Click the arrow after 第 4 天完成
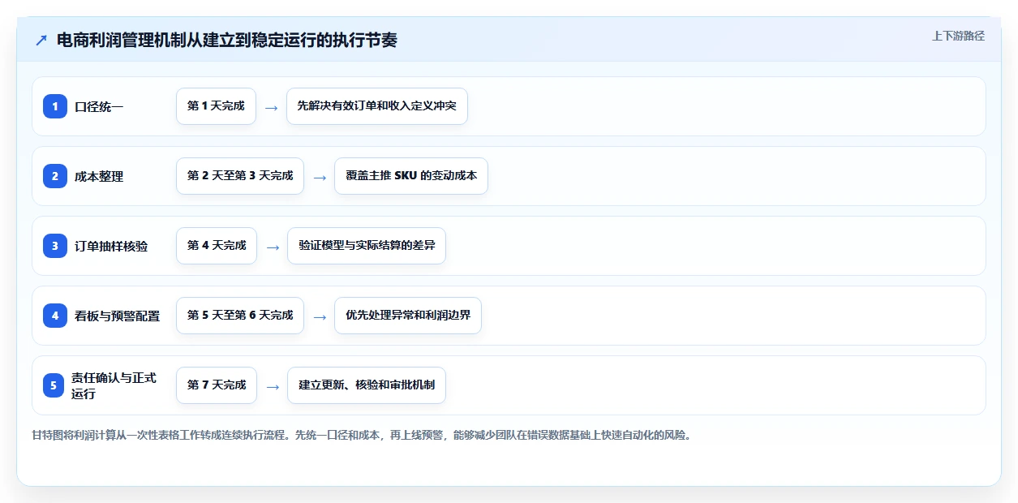Image resolution: width=1018 pixels, height=503 pixels. [x=273, y=247]
